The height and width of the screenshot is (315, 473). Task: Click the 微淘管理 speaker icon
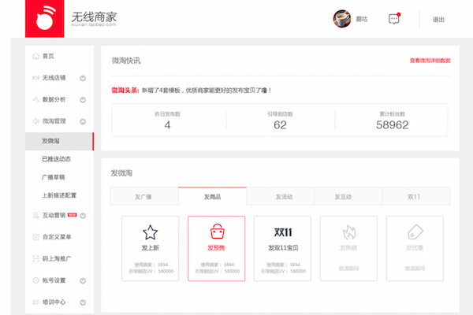(x=36, y=121)
